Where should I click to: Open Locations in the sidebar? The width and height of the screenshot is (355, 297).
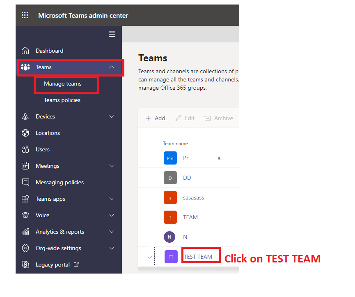pyautogui.click(x=48, y=133)
